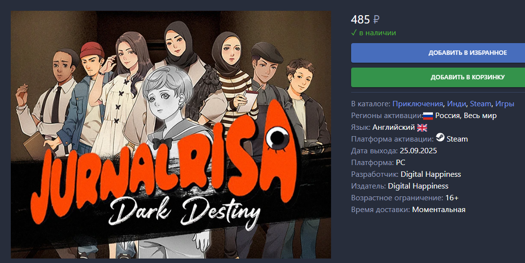
Task: Click the eye symbol in game logo
Action: [277, 136]
